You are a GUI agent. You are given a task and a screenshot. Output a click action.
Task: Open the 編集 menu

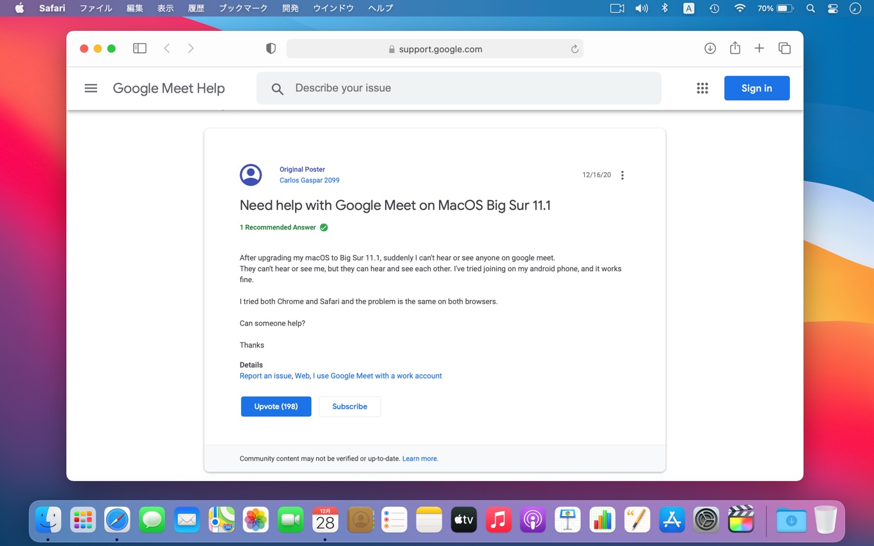(135, 8)
